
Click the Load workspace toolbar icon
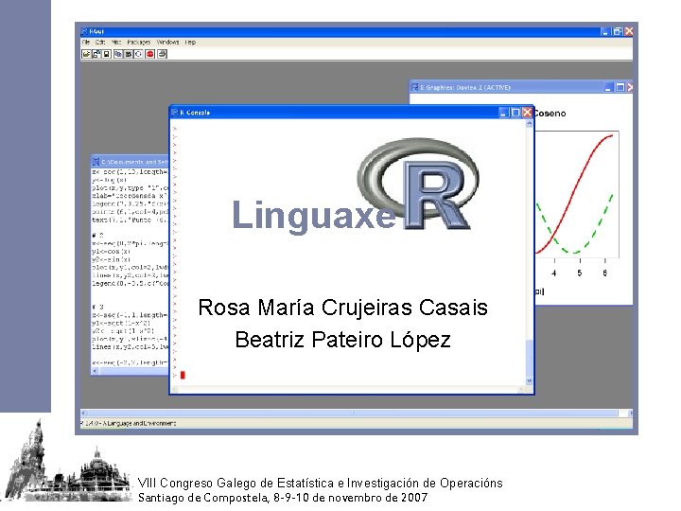96,54
